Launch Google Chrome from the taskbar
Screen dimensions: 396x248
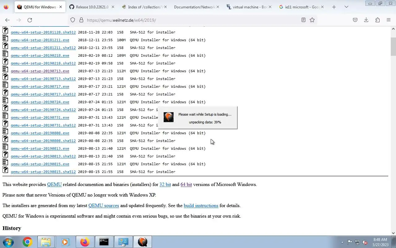[x=28, y=242]
